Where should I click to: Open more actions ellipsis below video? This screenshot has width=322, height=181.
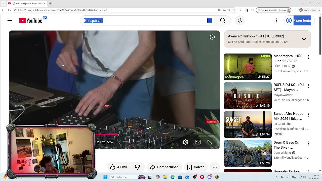pos(215,167)
